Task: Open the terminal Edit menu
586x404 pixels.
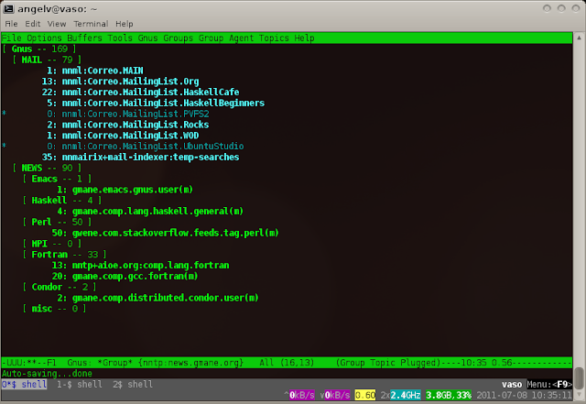Action: (33, 24)
